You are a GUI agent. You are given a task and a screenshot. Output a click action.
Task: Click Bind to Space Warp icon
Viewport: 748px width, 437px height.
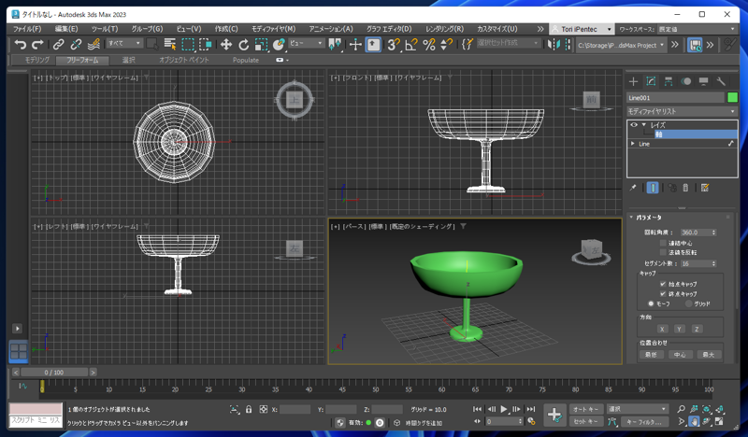(x=93, y=44)
